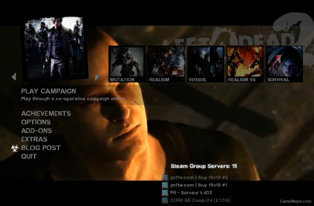Open the Add-ons menu
The image size is (314, 206).
click(36, 131)
